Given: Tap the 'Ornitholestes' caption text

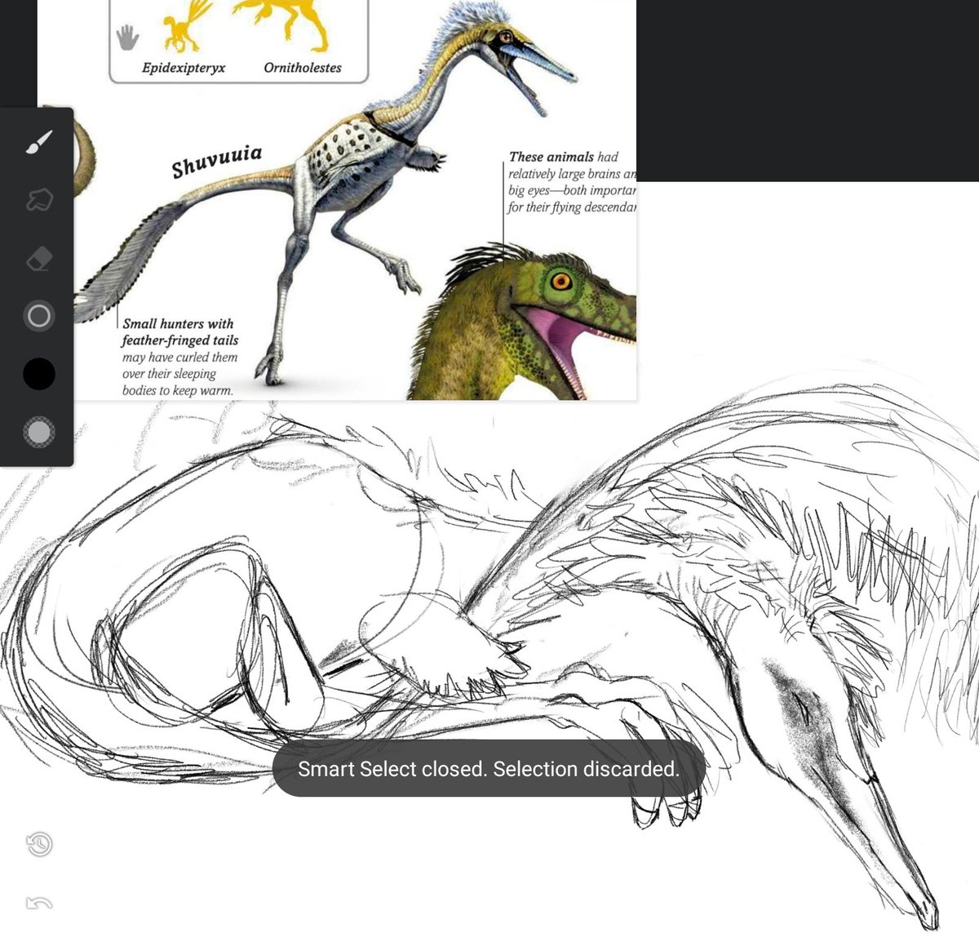Looking at the screenshot, I should pyautogui.click(x=303, y=68).
